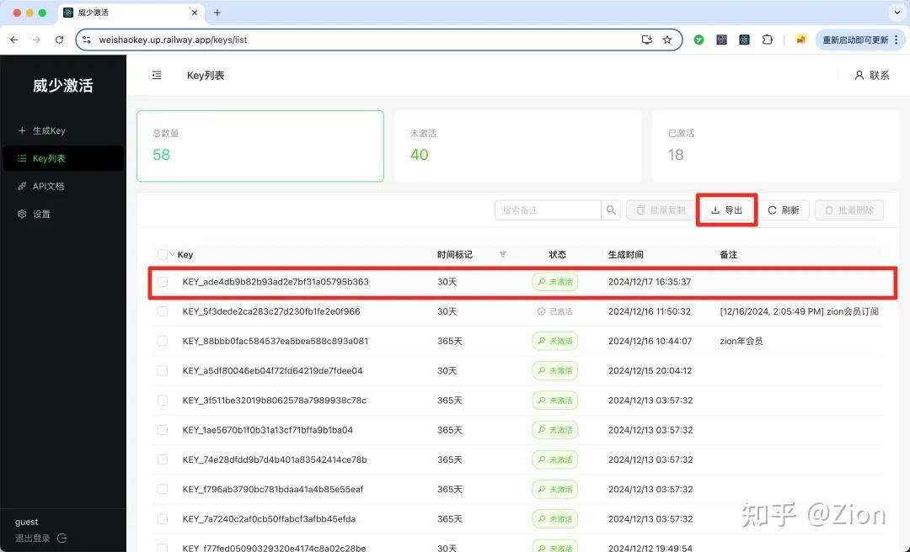Check the row KEY_74e28dfdd9b7d4b401a83542414ce78b
The height and width of the screenshot is (552, 910).
163,459
